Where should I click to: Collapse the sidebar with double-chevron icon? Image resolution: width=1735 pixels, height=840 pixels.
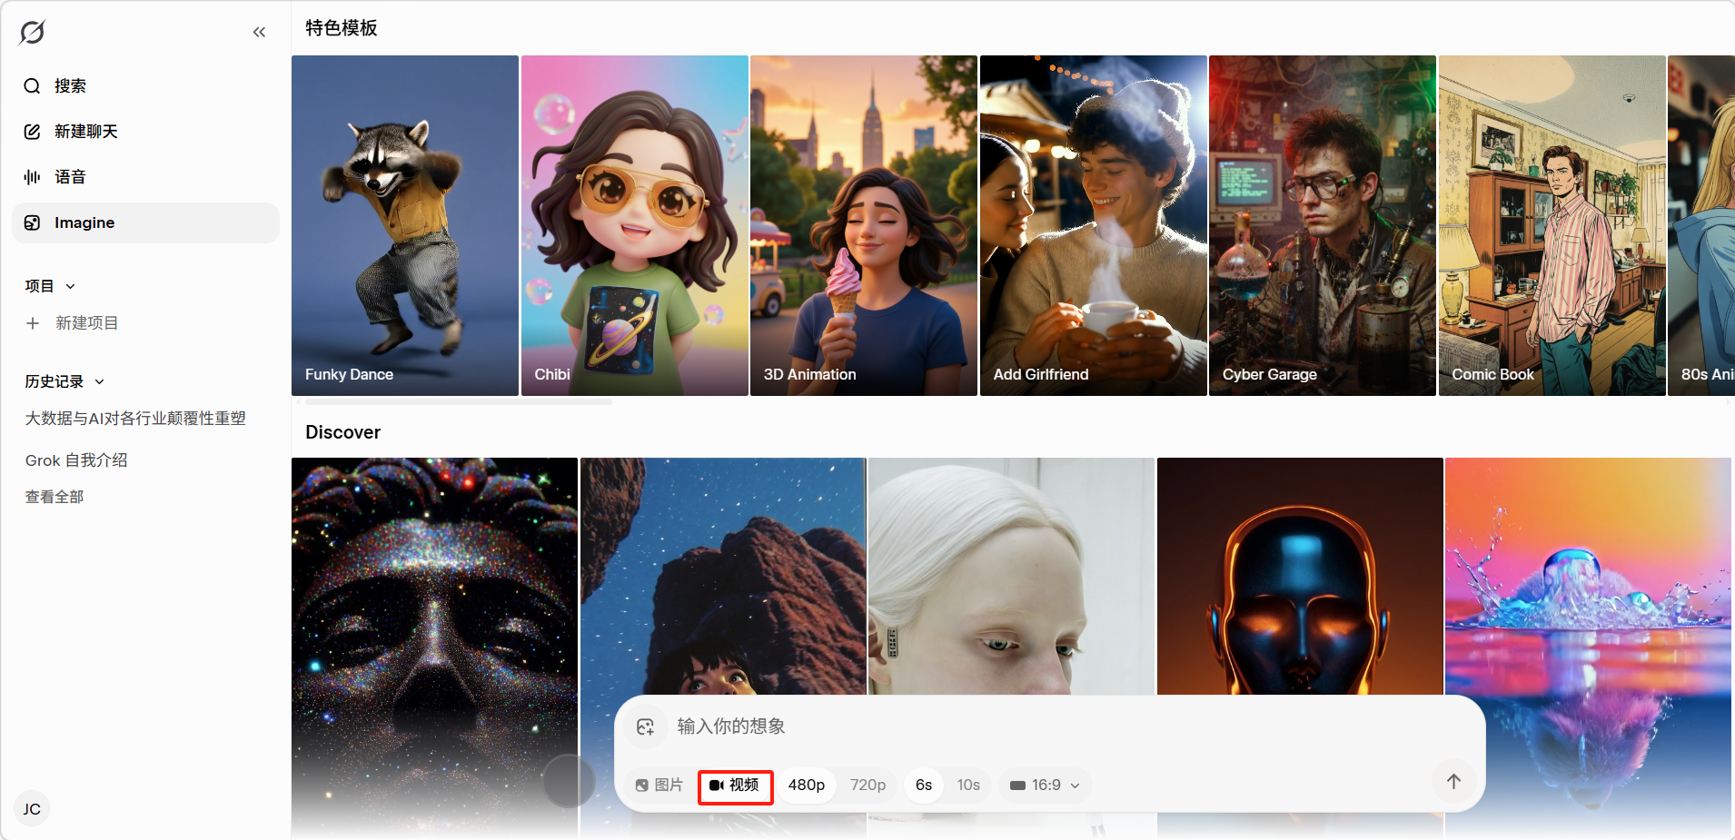(259, 33)
